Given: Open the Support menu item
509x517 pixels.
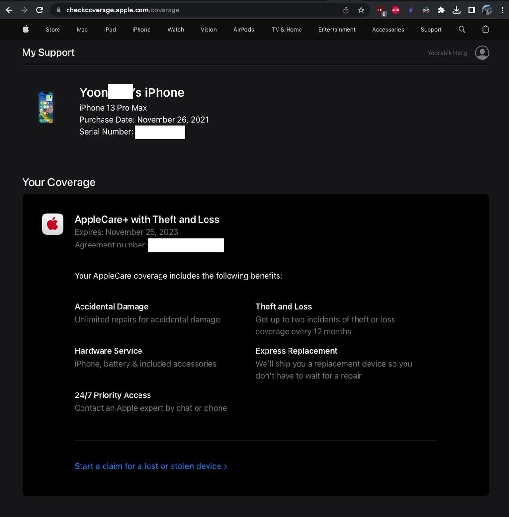Looking at the screenshot, I should [431, 29].
